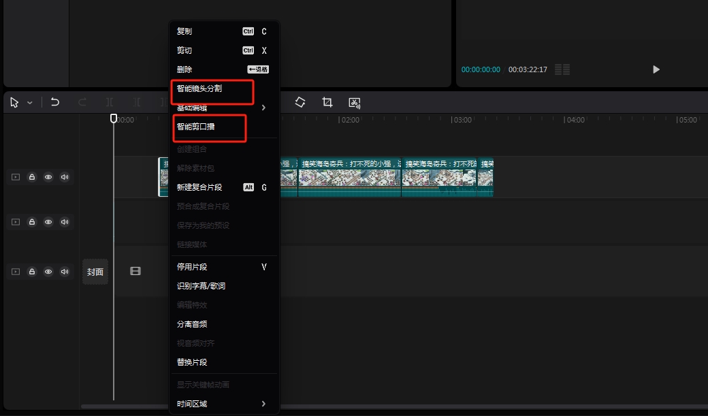Toggle the main track's eye icon
The image size is (708, 416).
coord(48,272)
